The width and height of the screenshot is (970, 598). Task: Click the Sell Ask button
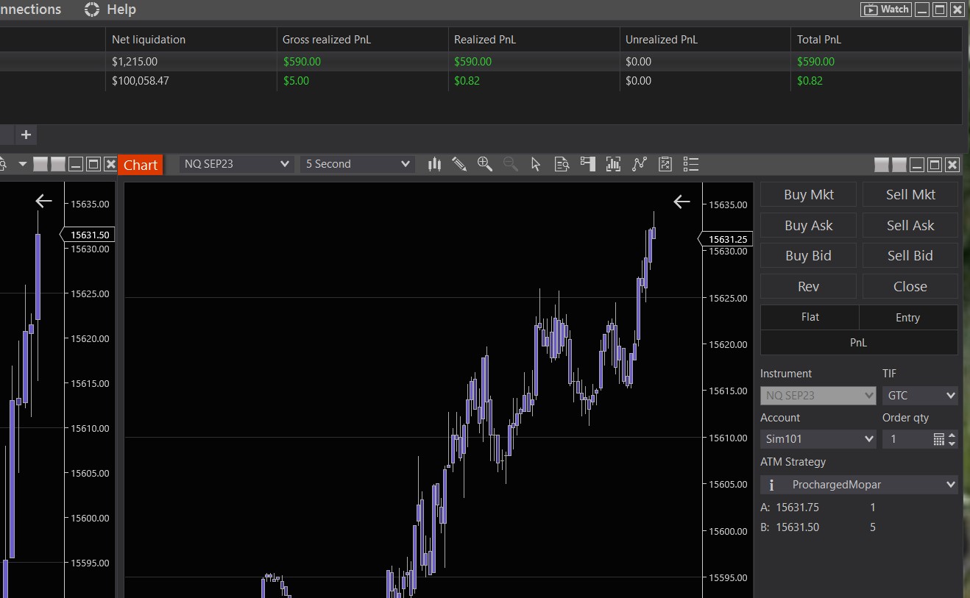point(910,226)
